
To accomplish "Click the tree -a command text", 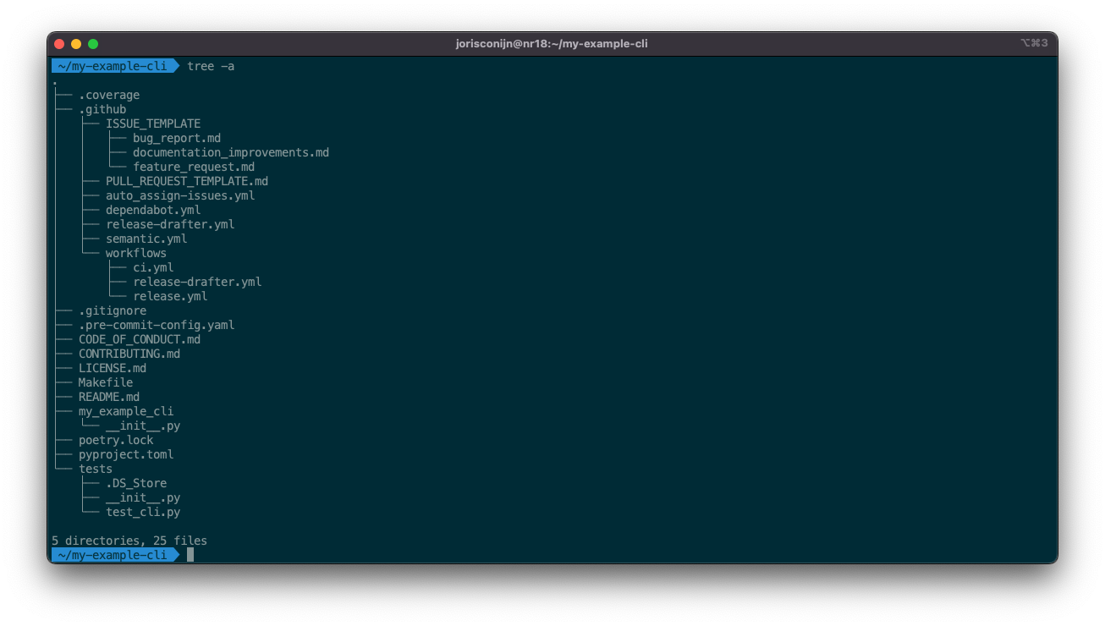I will pyautogui.click(x=211, y=66).
